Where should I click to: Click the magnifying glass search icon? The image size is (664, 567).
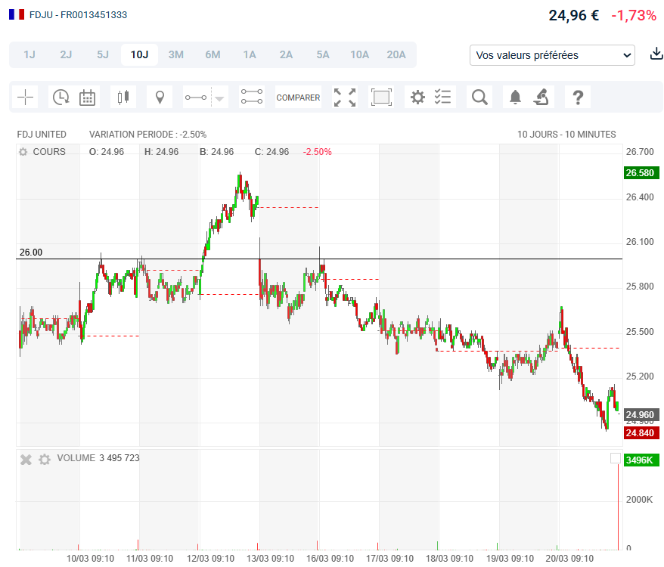click(x=479, y=97)
